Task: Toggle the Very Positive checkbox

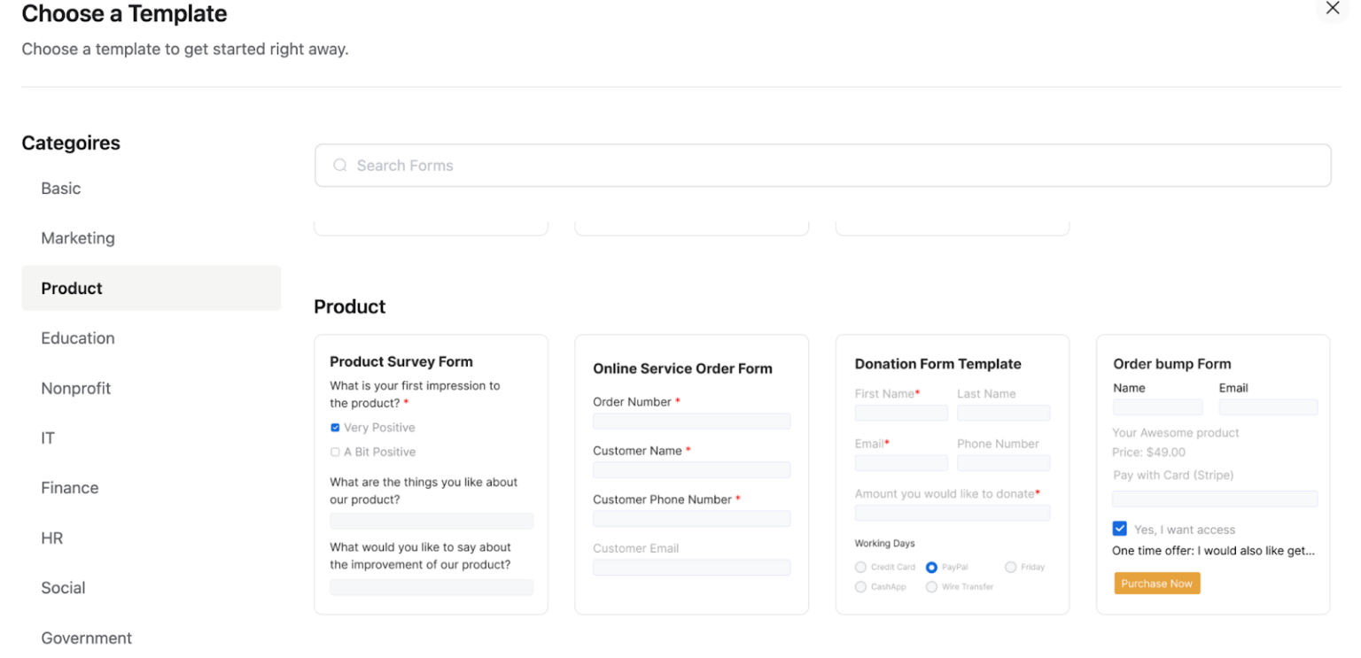Action: click(x=335, y=428)
